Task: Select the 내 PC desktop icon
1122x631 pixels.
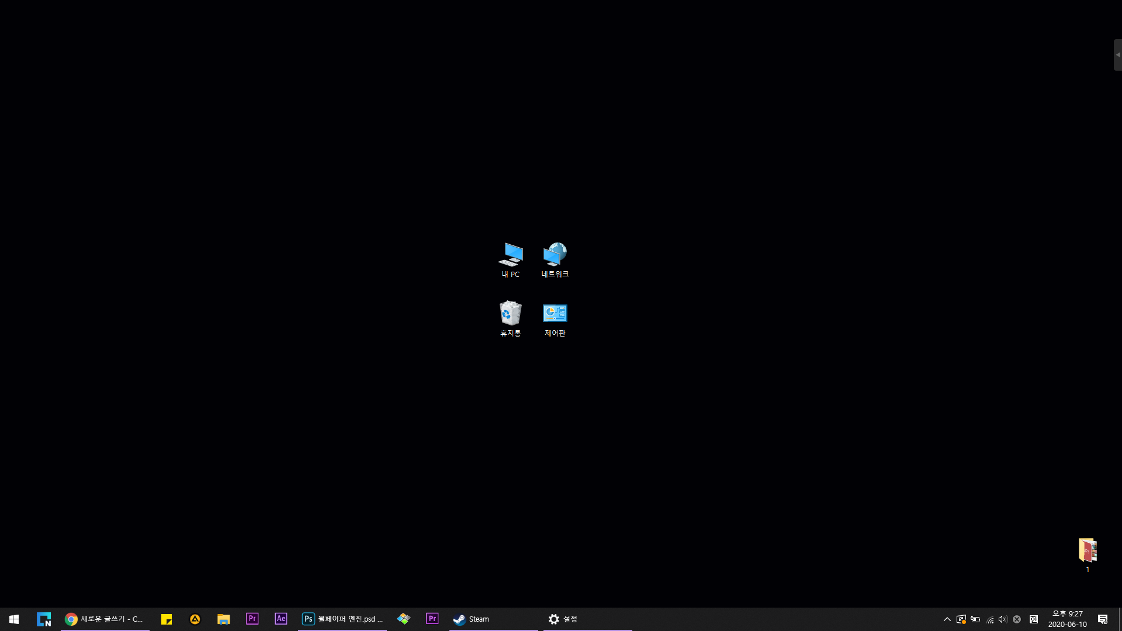Action: click(x=510, y=260)
